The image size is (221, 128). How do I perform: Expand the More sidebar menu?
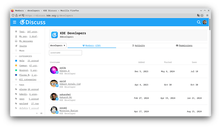click(x=21, y=51)
